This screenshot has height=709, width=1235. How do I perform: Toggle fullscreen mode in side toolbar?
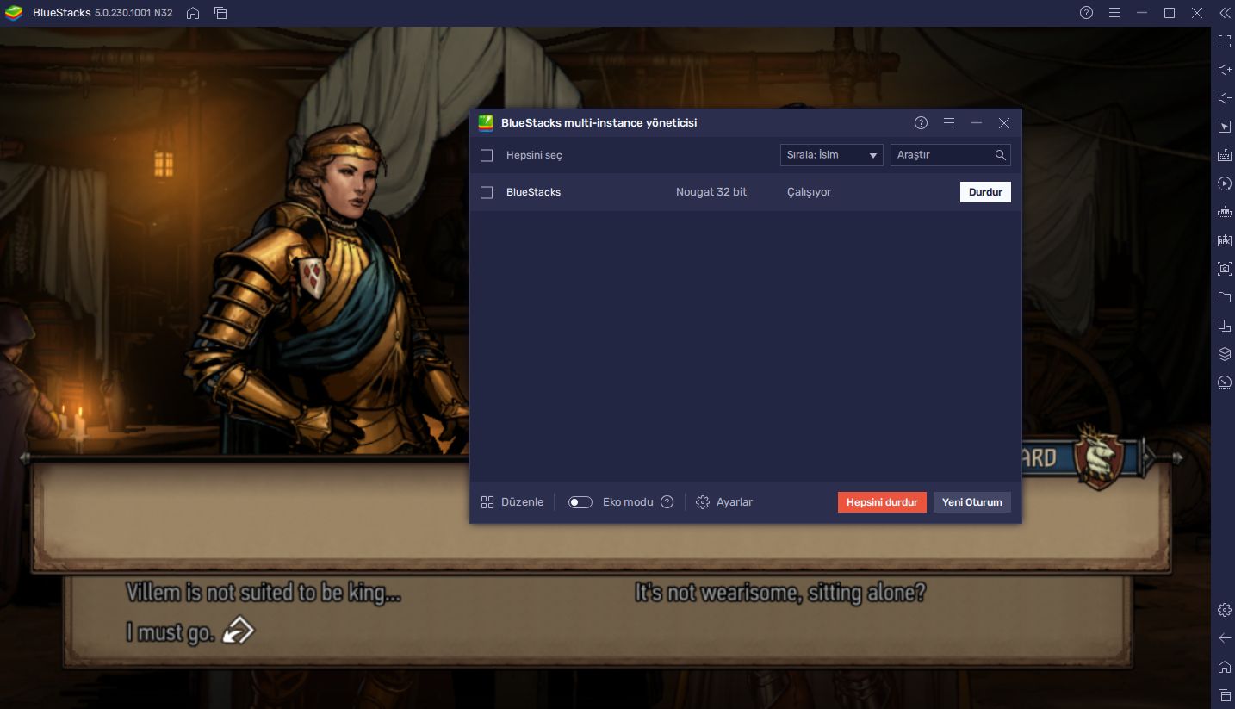tap(1225, 41)
